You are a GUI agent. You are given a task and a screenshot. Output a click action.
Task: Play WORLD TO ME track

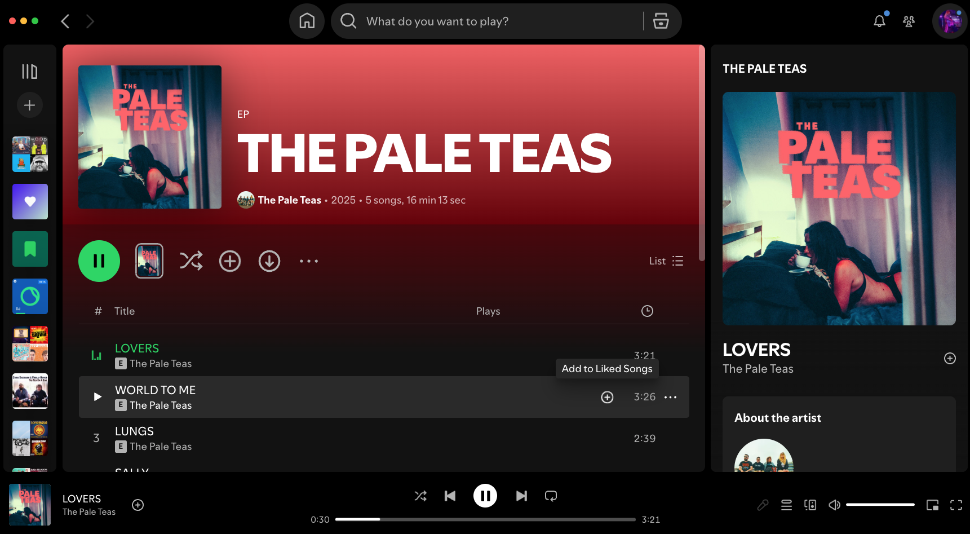(x=97, y=397)
